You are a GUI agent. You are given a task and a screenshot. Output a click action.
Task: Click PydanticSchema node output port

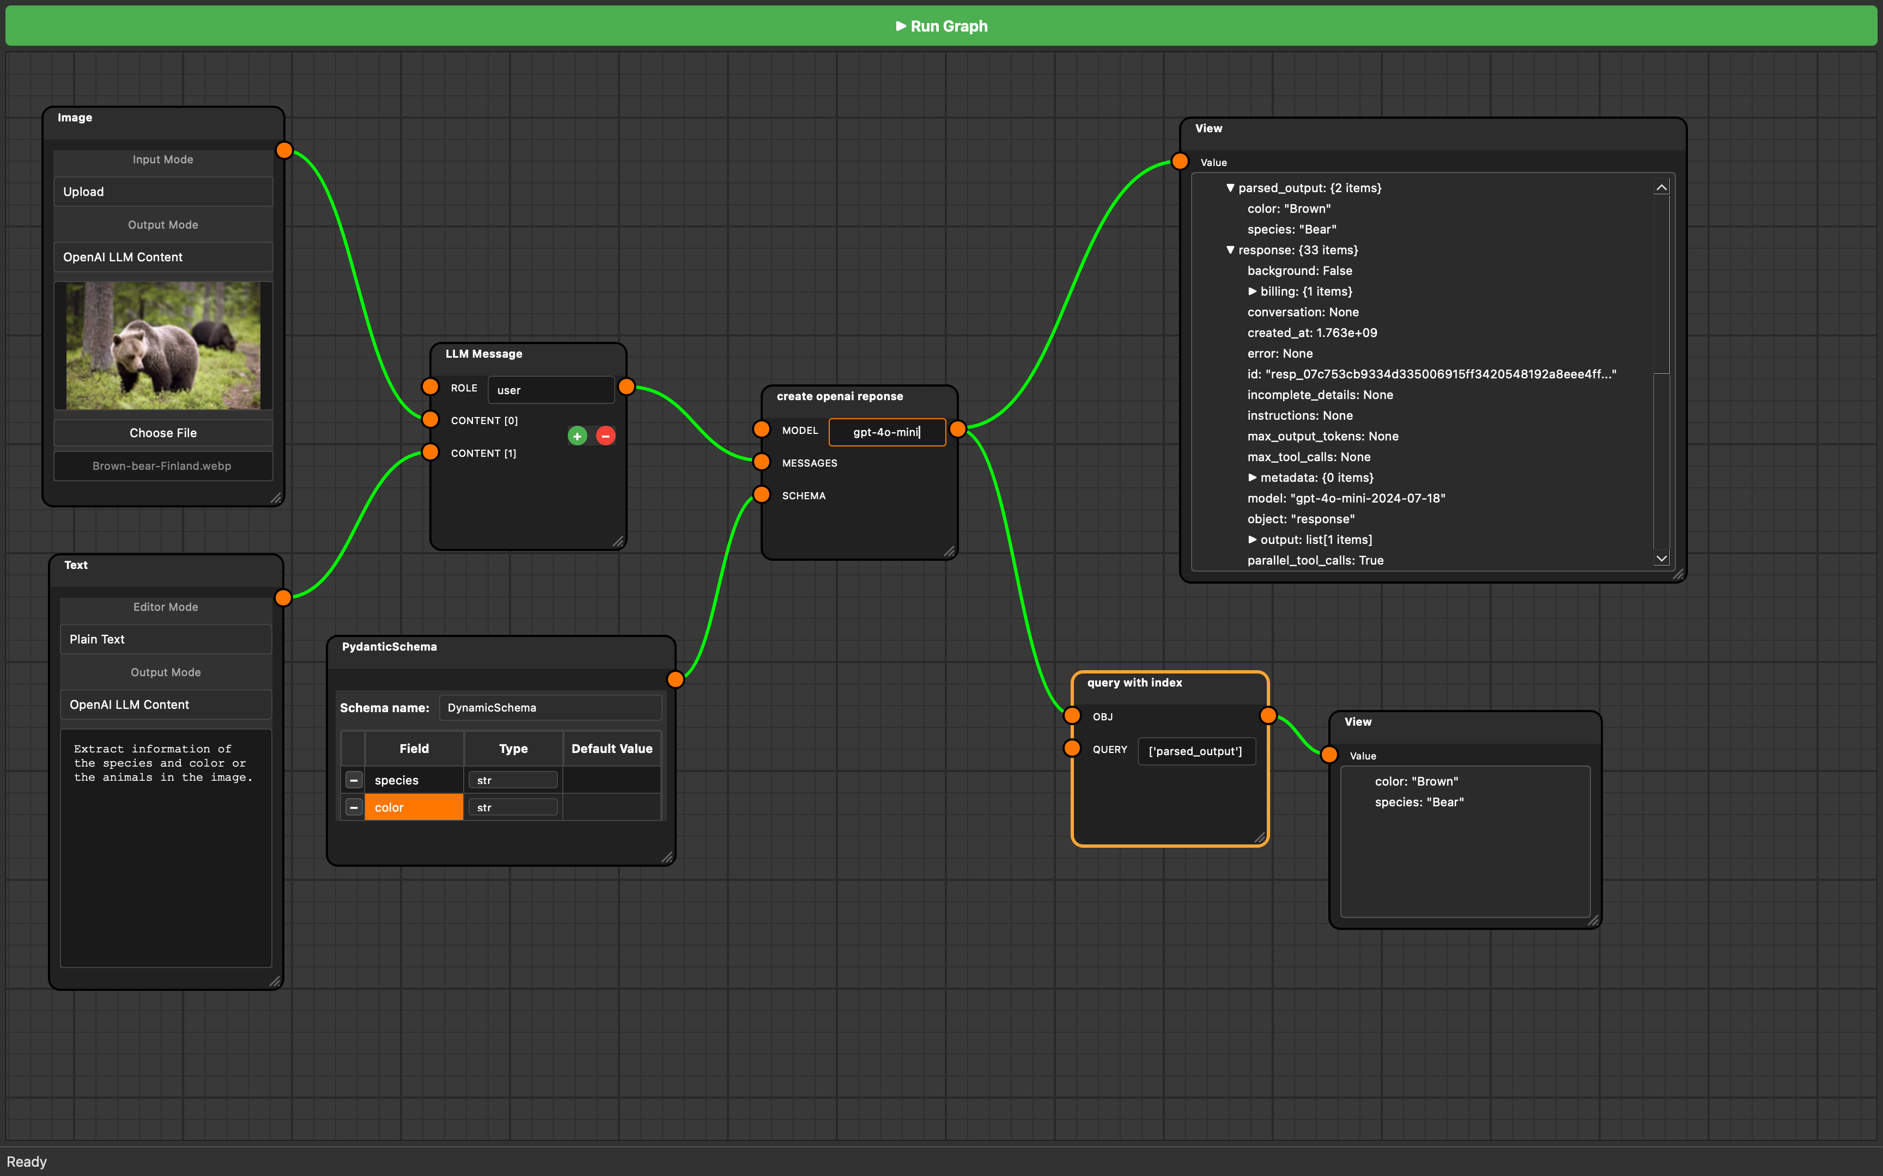[x=675, y=679]
